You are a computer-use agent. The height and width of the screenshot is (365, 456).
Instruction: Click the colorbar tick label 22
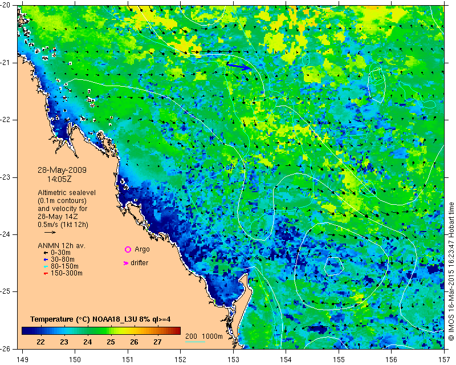[40, 342]
